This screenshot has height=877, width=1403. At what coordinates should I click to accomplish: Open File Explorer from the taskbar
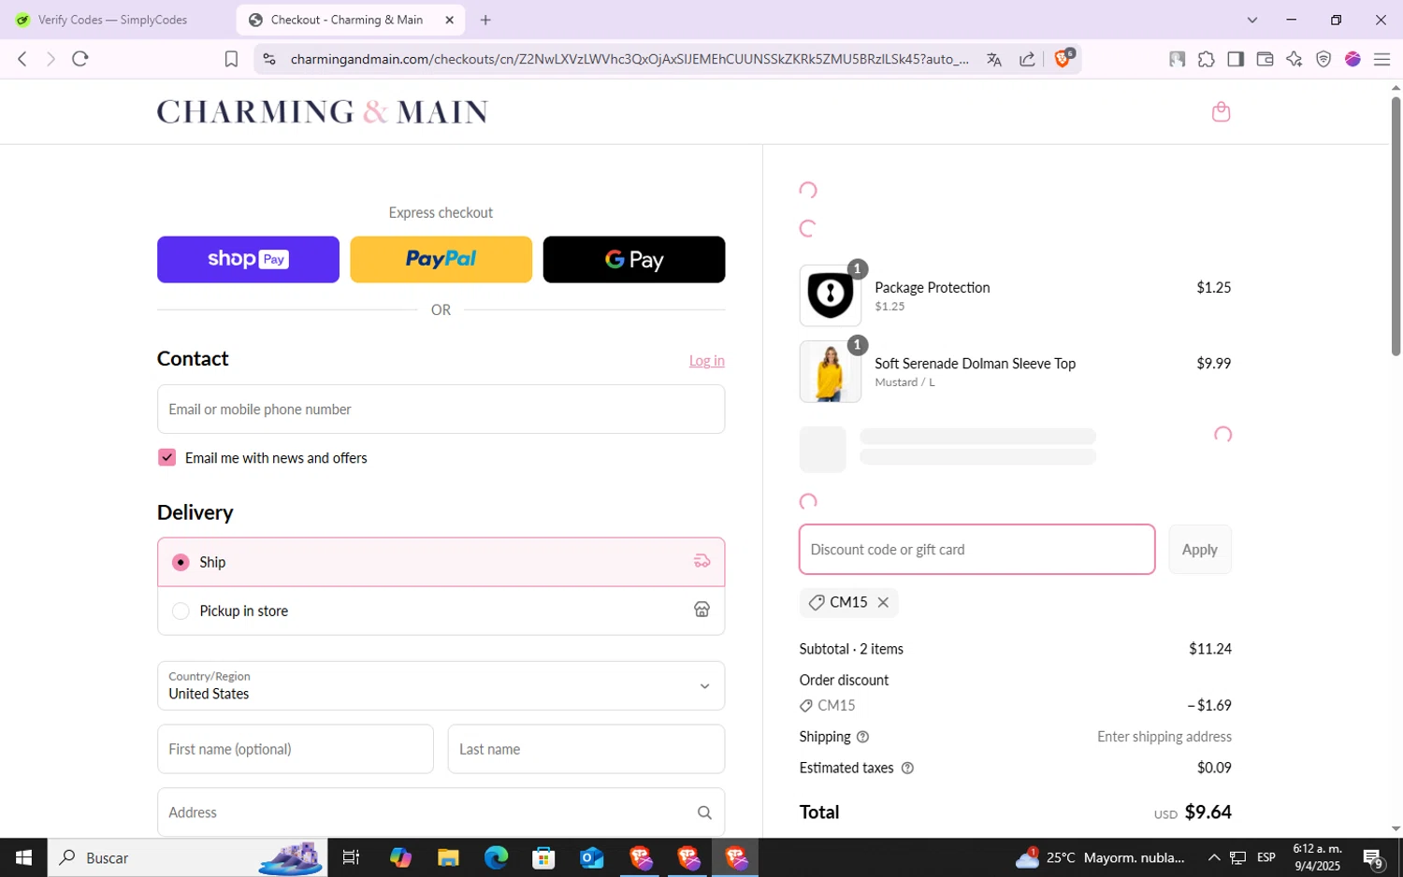(x=448, y=857)
